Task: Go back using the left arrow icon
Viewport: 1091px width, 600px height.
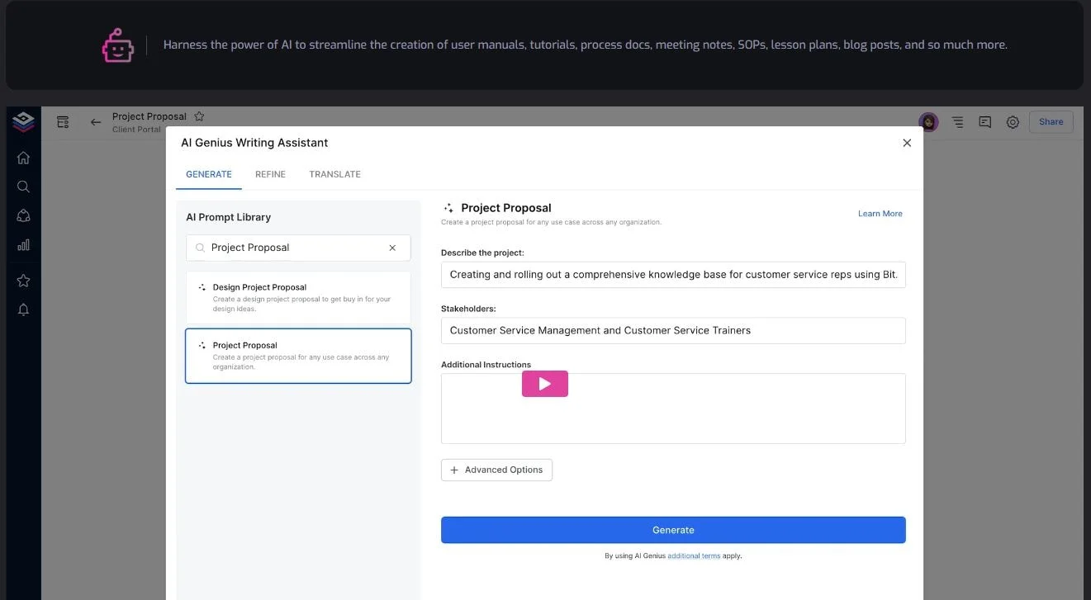Action: [x=95, y=121]
